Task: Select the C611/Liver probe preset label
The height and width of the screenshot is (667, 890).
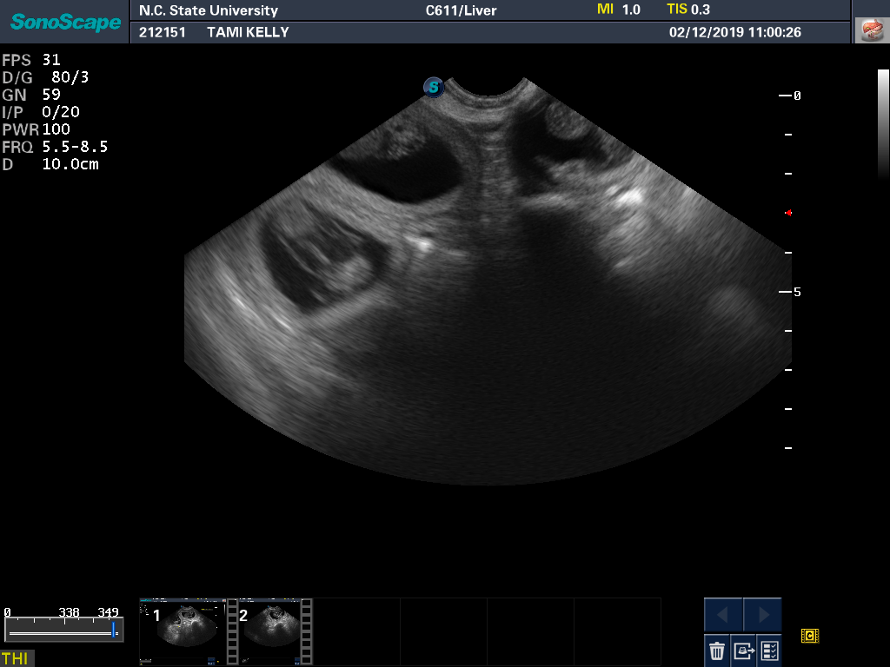Action: point(461,11)
